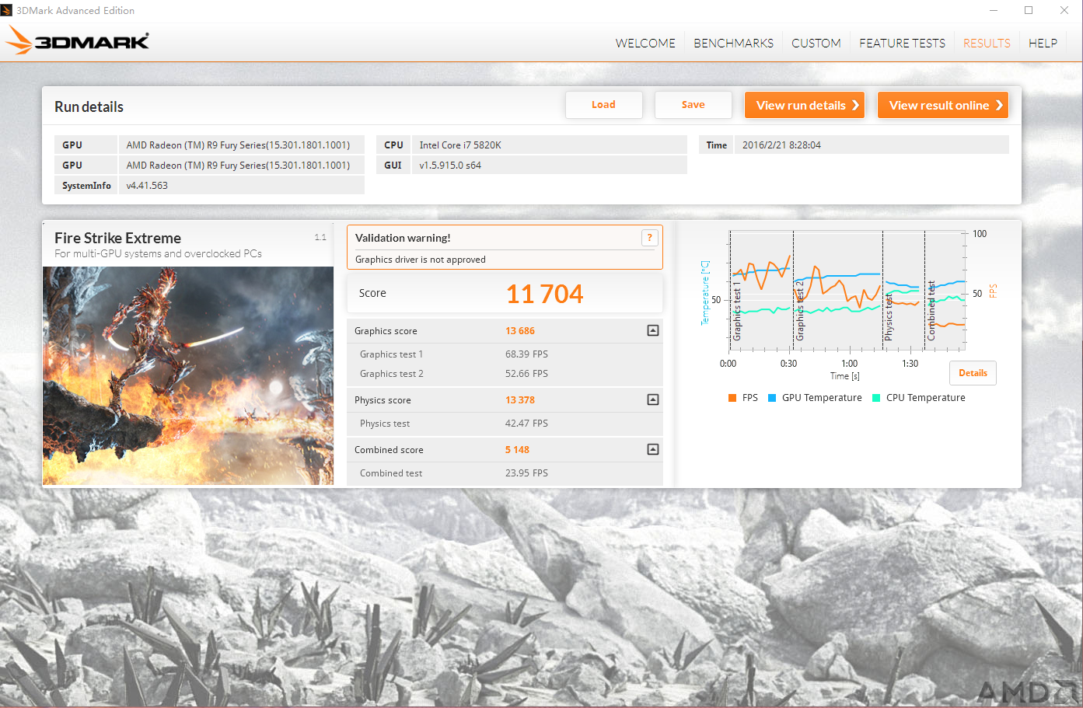Click the Load button
Viewport: 1083px width, 708px height.
point(604,105)
